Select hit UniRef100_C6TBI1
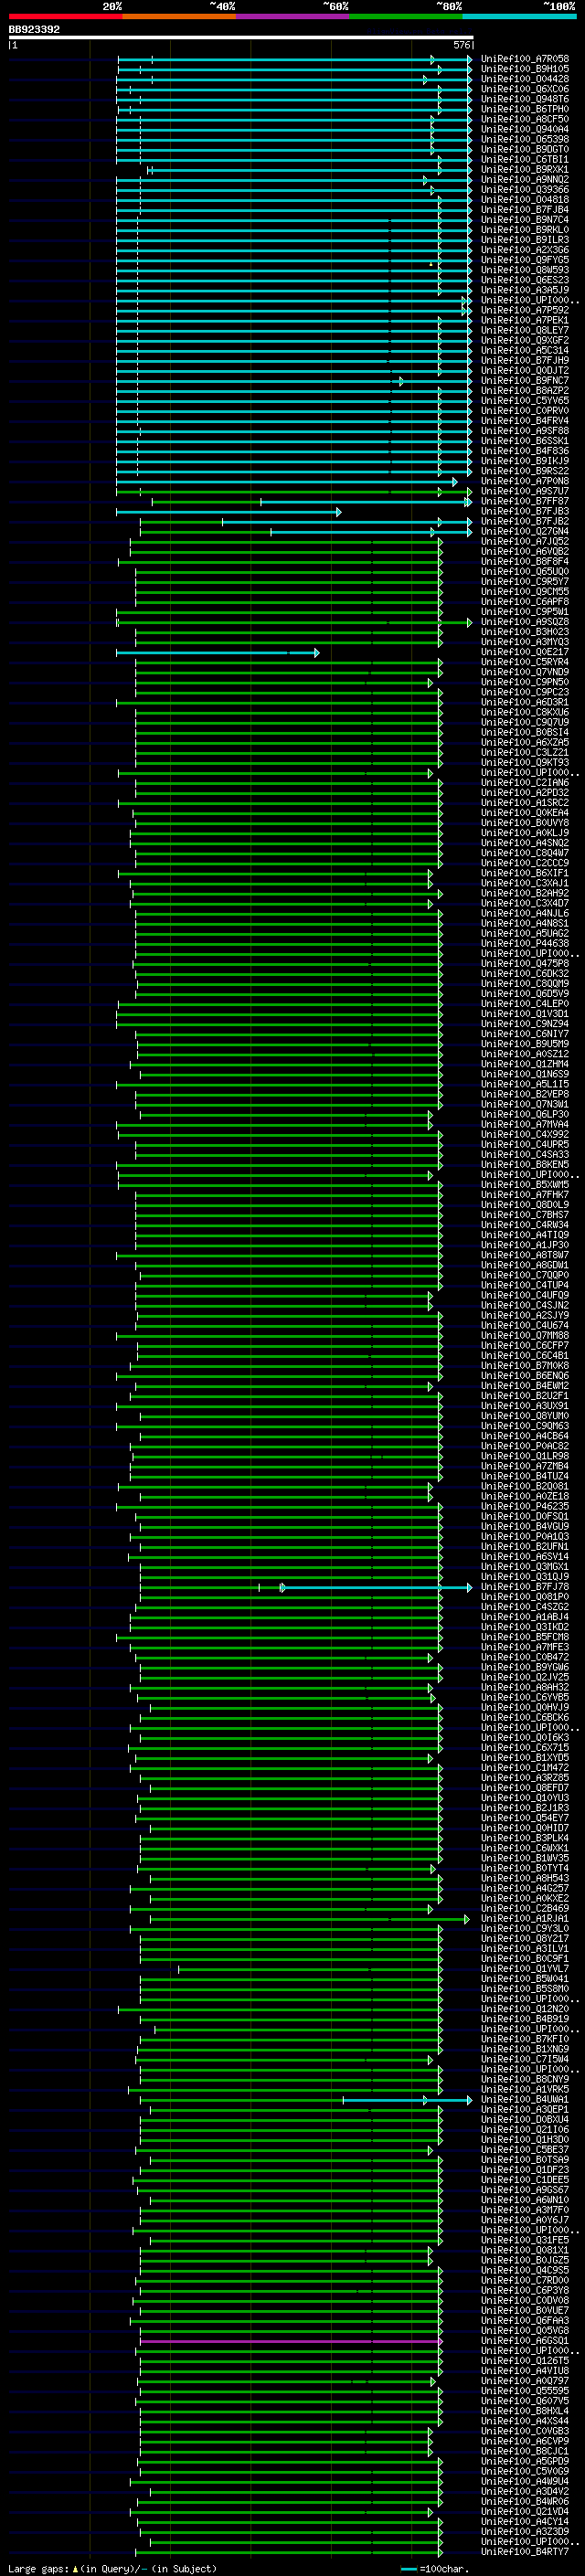 (x=525, y=159)
